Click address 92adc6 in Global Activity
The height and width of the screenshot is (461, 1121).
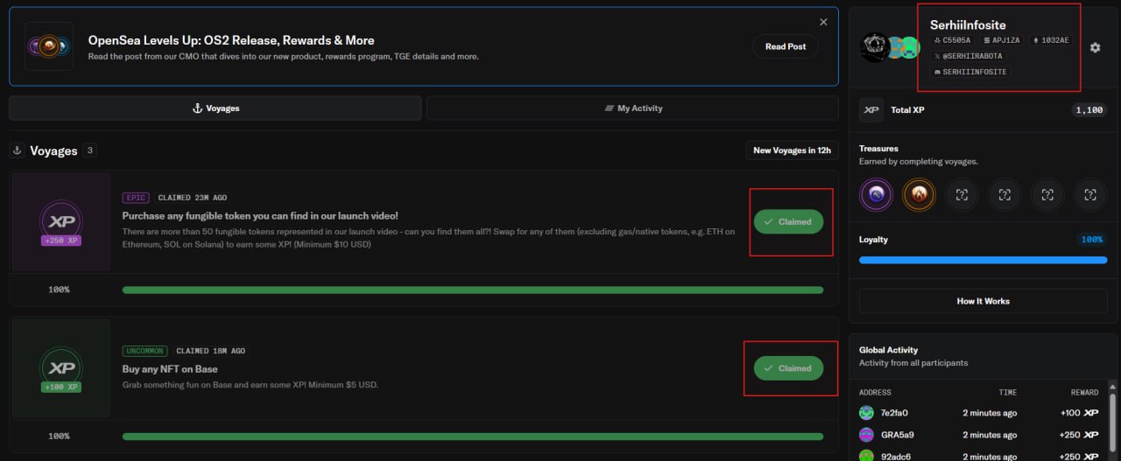pyautogui.click(x=897, y=457)
